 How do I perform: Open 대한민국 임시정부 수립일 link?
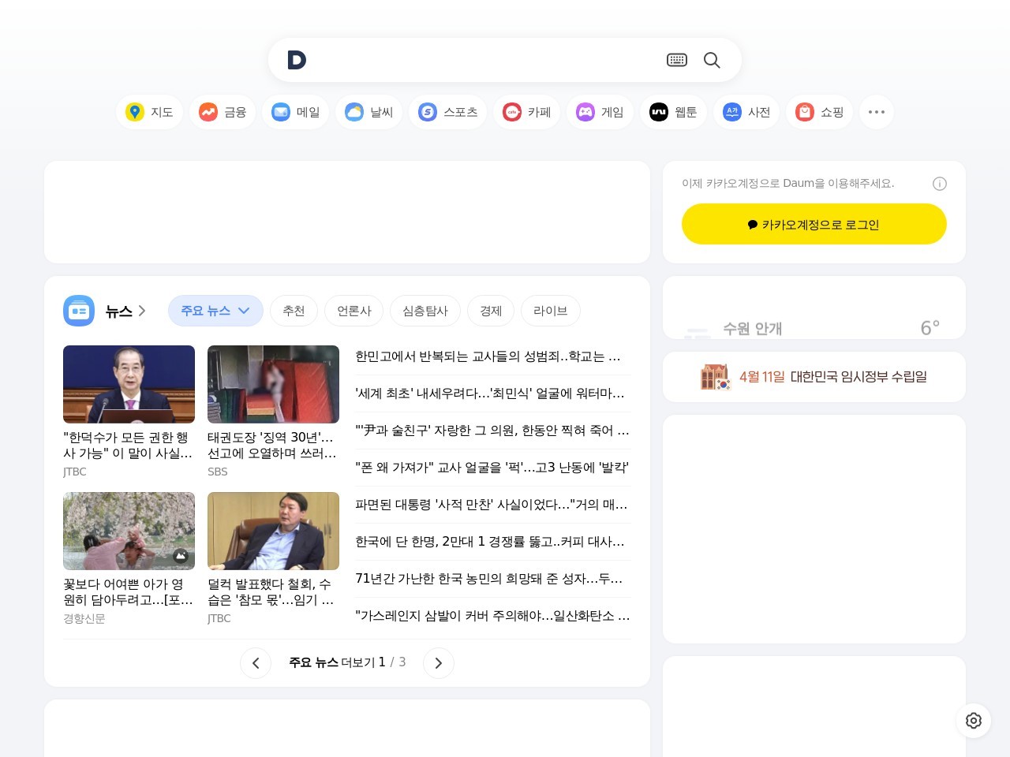(x=858, y=377)
